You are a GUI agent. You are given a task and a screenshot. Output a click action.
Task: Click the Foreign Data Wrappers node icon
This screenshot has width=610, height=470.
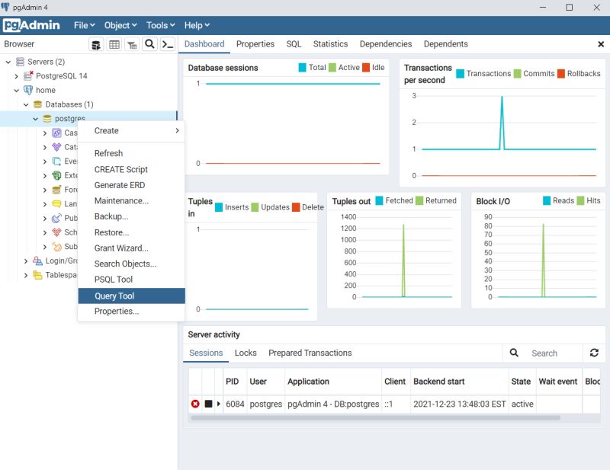point(56,190)
